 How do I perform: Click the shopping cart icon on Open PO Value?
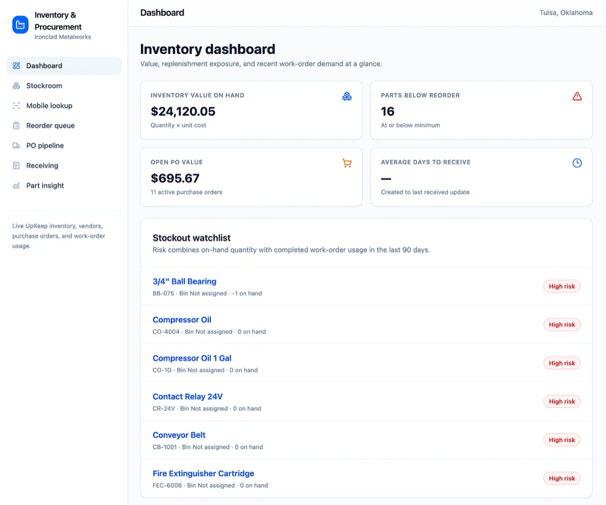point(347,163)
